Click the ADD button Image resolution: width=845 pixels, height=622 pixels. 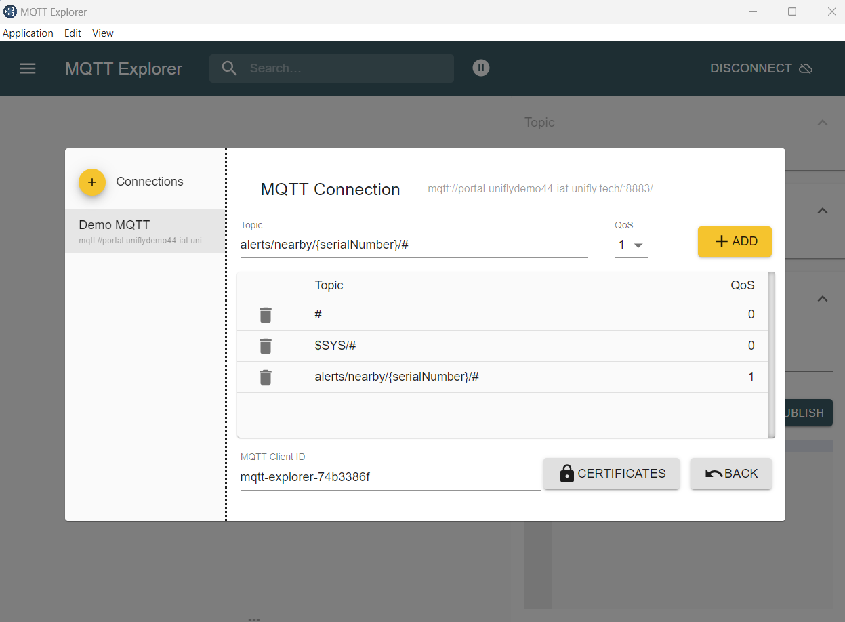735,241
